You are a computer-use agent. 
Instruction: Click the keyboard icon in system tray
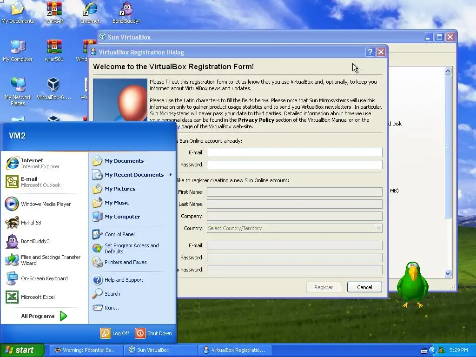click(x=424, y=350)
